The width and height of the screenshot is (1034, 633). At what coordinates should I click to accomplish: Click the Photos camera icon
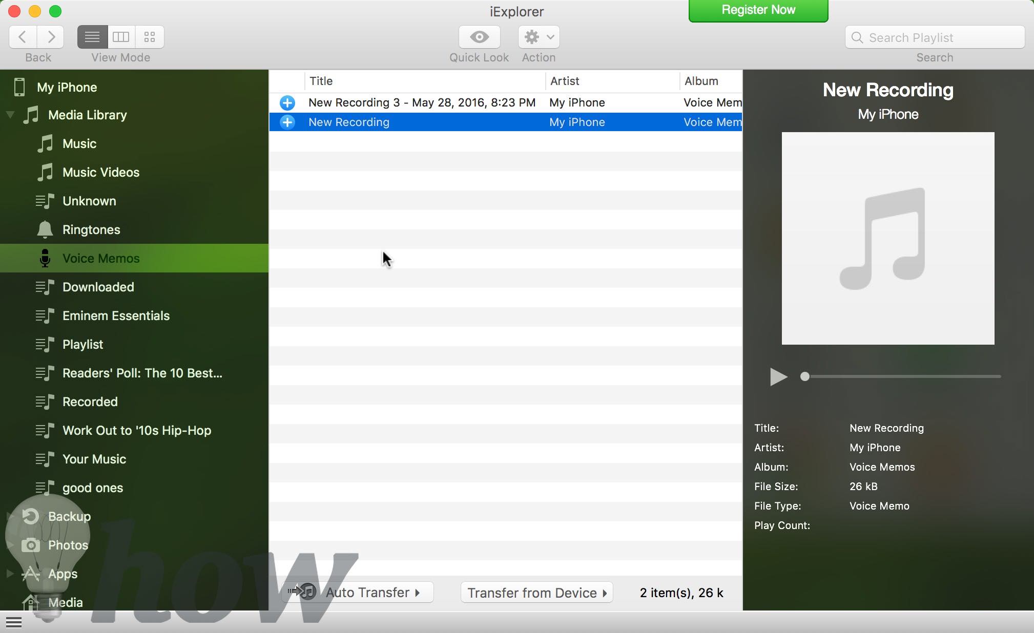pos(31,545)
